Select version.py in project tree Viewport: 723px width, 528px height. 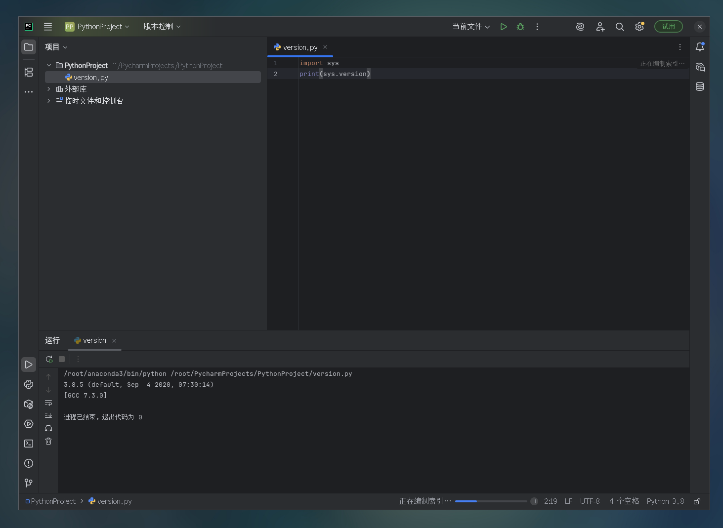(x=153, y=77)
